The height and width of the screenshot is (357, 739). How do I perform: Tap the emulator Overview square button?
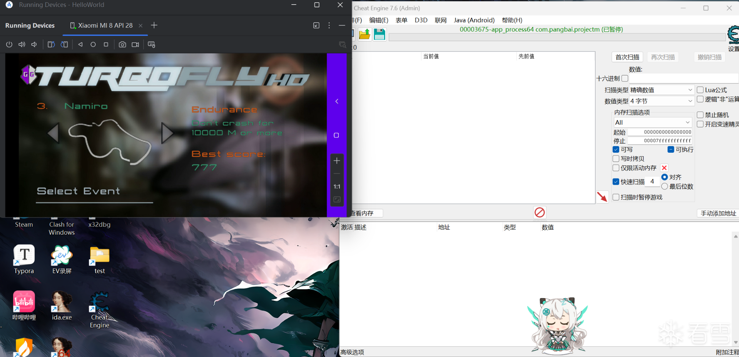(x=106, y=45)
